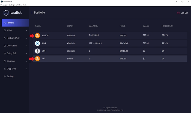Click the wanBTC Bitcoin coin icon

pyautogui.click(x=37, y=35)
